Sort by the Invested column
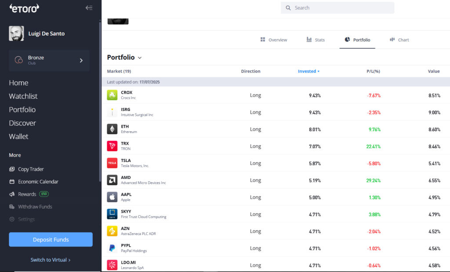 (308, 71)
